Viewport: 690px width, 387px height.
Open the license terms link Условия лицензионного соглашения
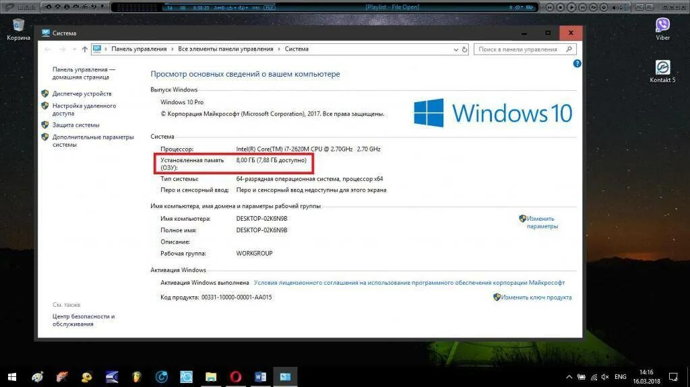[409, 283]
